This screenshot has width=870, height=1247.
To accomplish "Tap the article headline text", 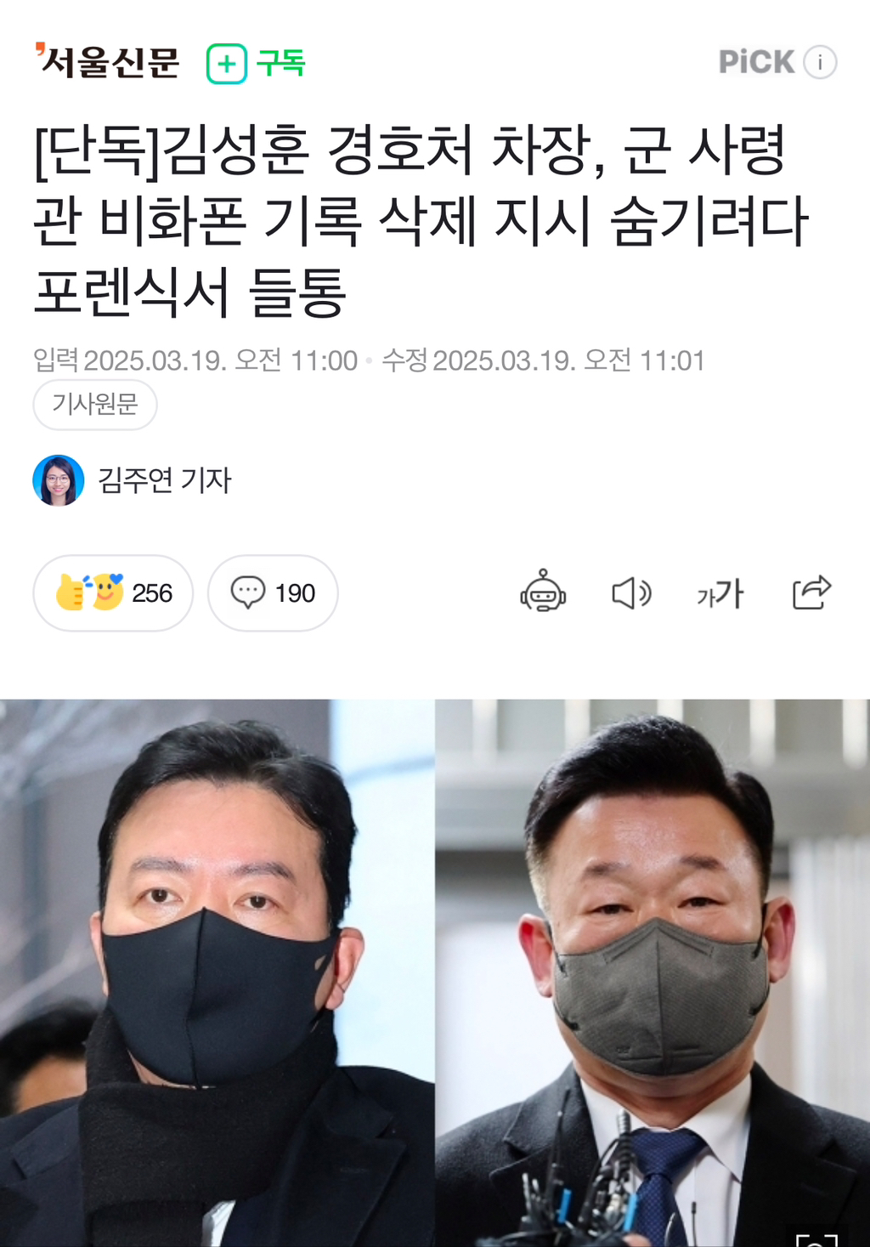I will pyautogui.click(x=421, y=221).
